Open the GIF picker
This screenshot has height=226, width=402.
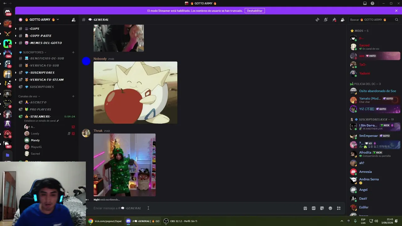coord(313,208)
